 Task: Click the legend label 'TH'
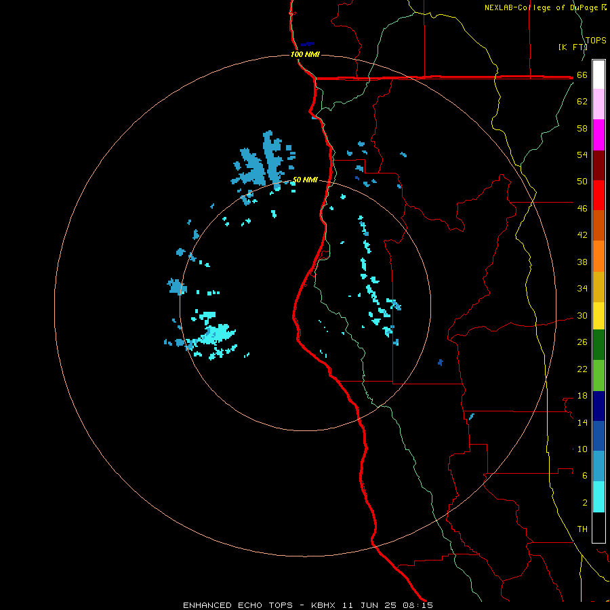pyautogui.click(x=582, y=529)
